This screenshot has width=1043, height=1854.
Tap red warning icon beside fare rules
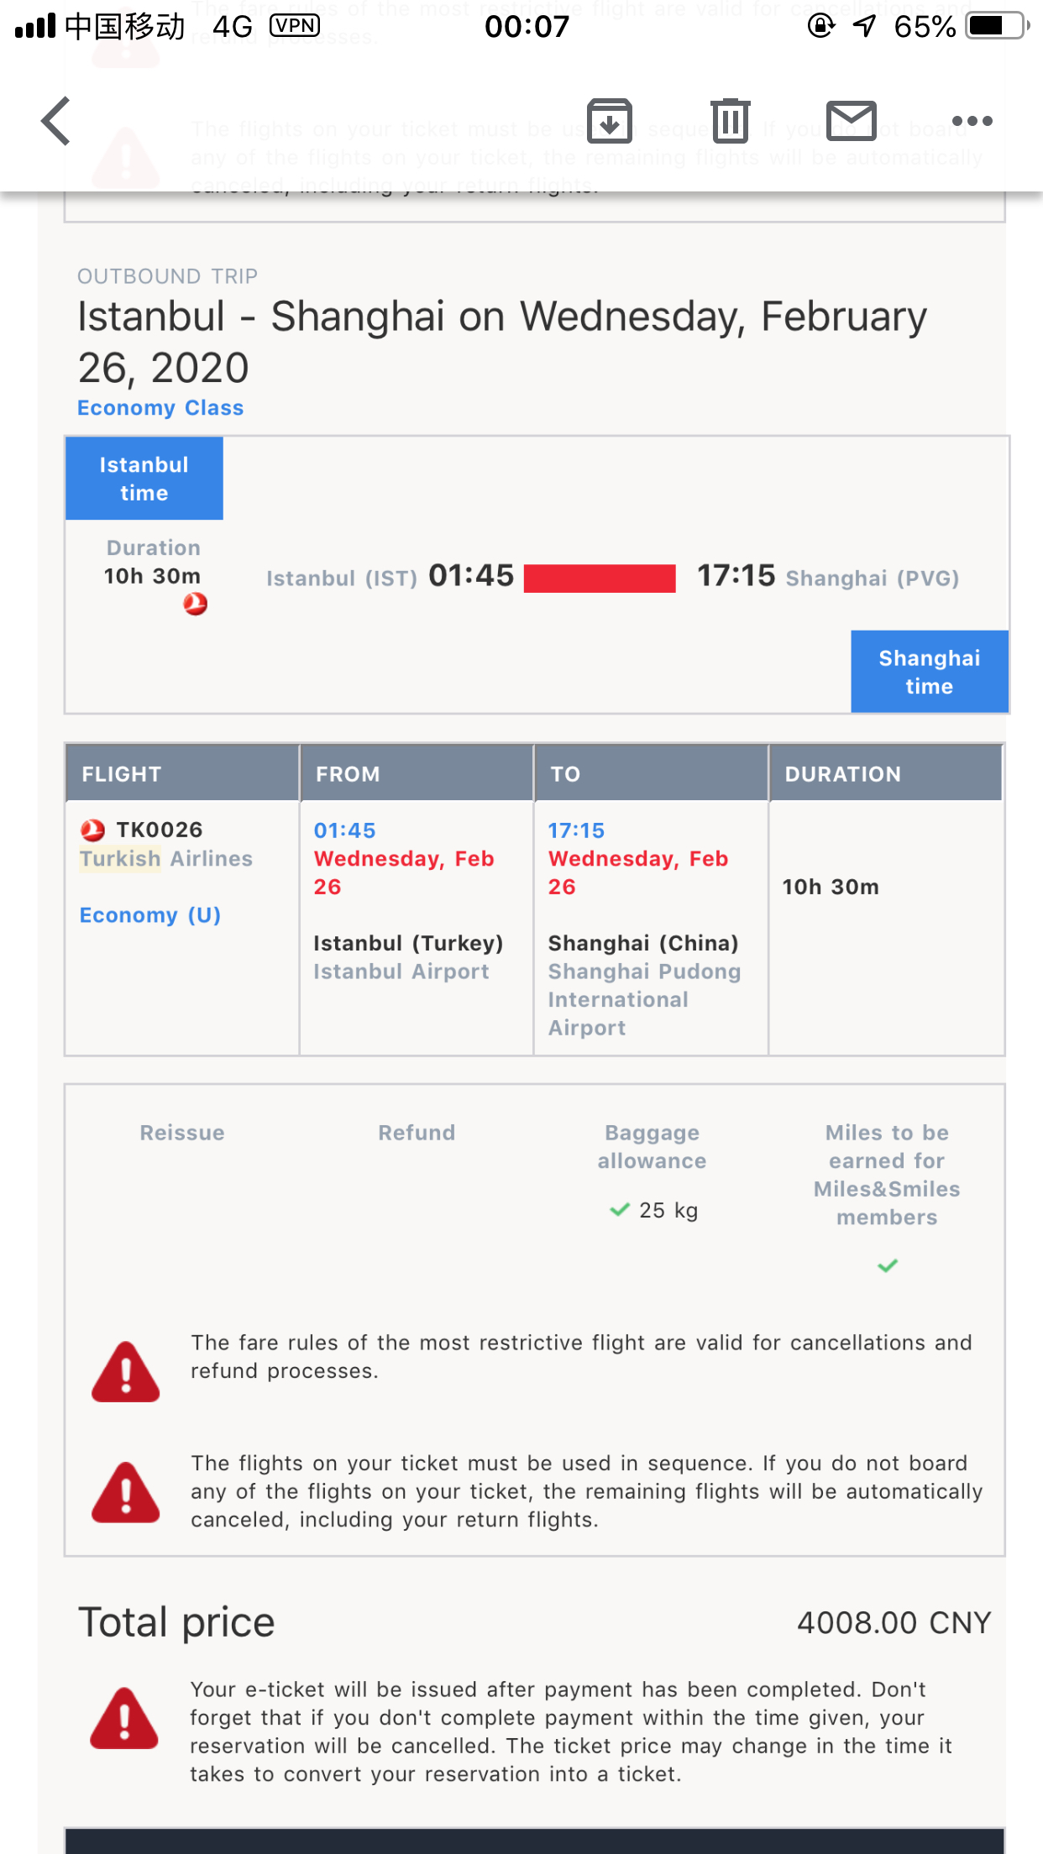126,1372
